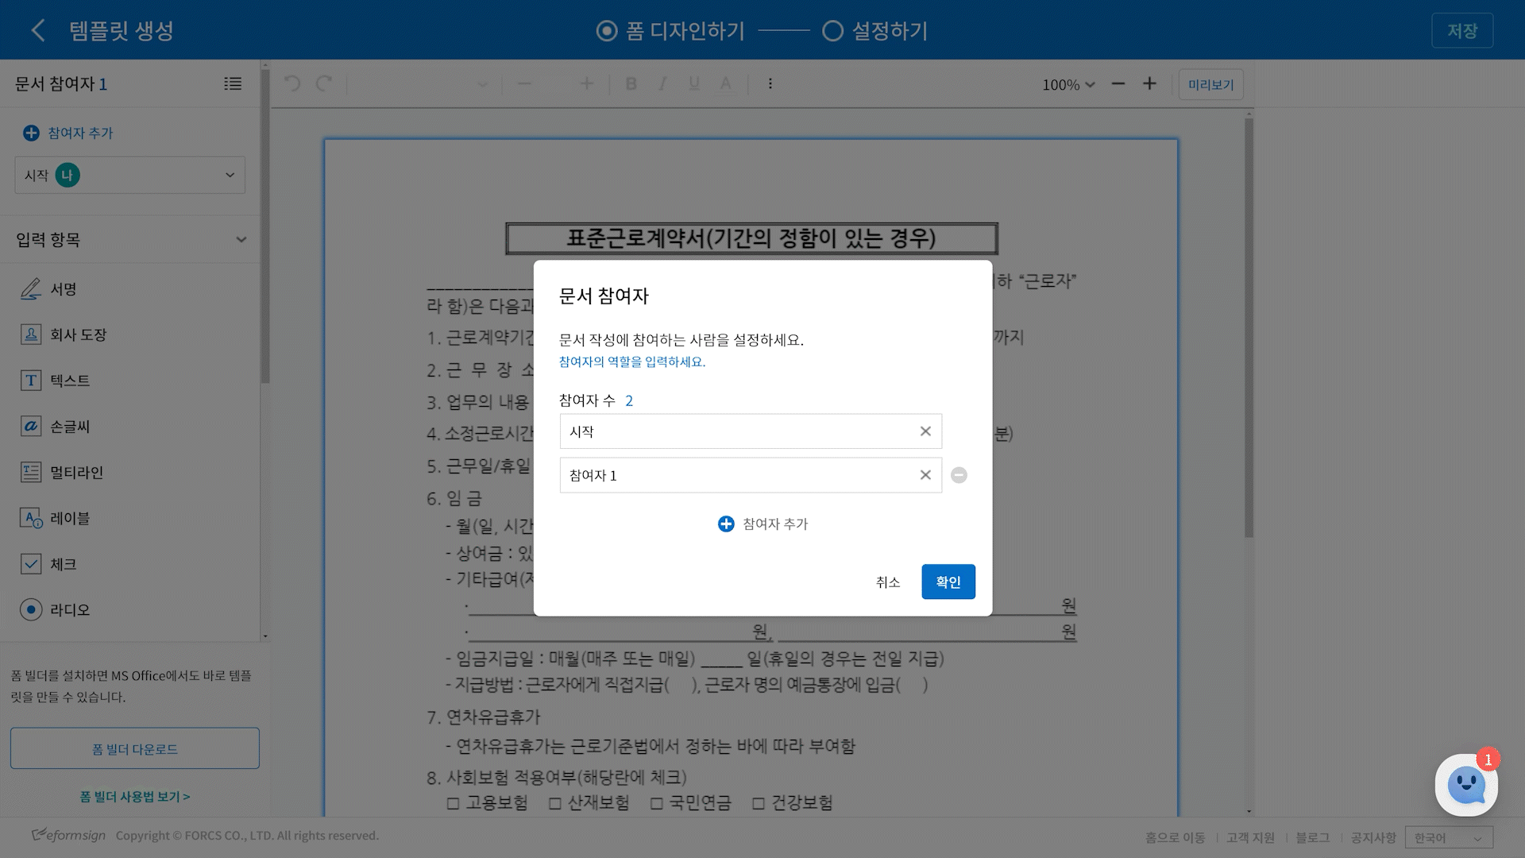Screen dimensions: 1525x858
Task: Collapse the 입력 항목 section
Action: pos(241,240)
